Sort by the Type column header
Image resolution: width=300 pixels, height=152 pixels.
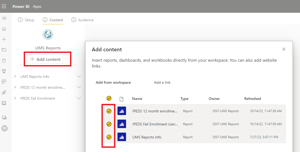tap(184, 99)
